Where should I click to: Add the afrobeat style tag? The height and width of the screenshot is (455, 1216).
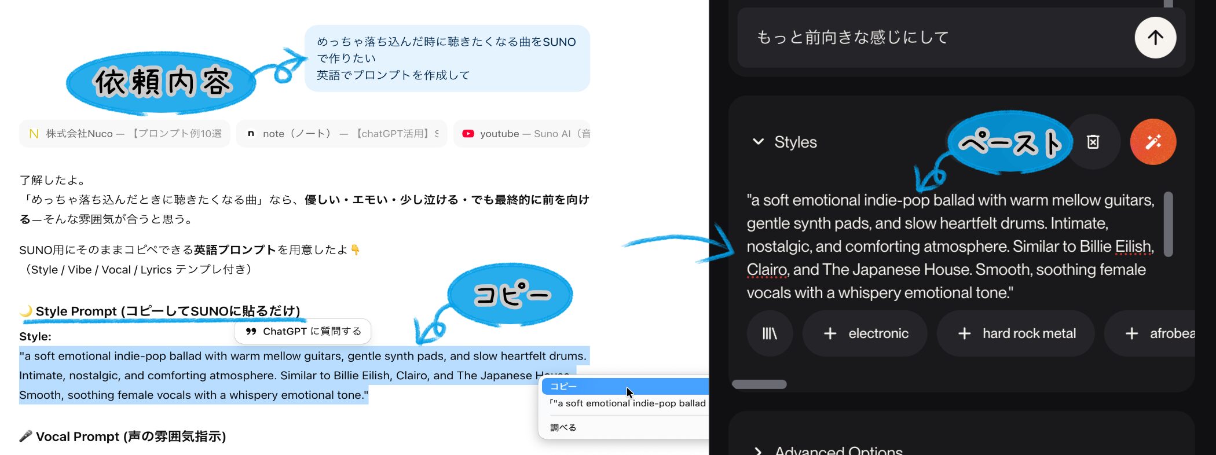tap(1158, 333)
